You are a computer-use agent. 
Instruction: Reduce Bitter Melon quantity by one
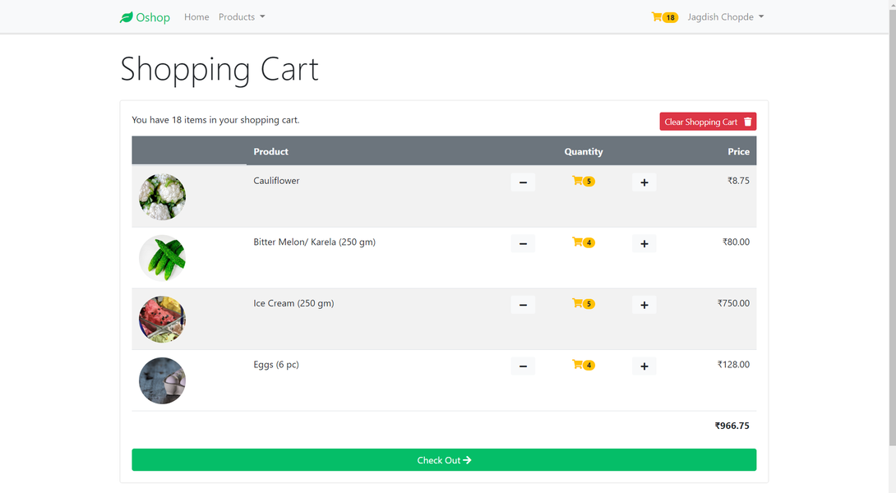pos(523,243)
